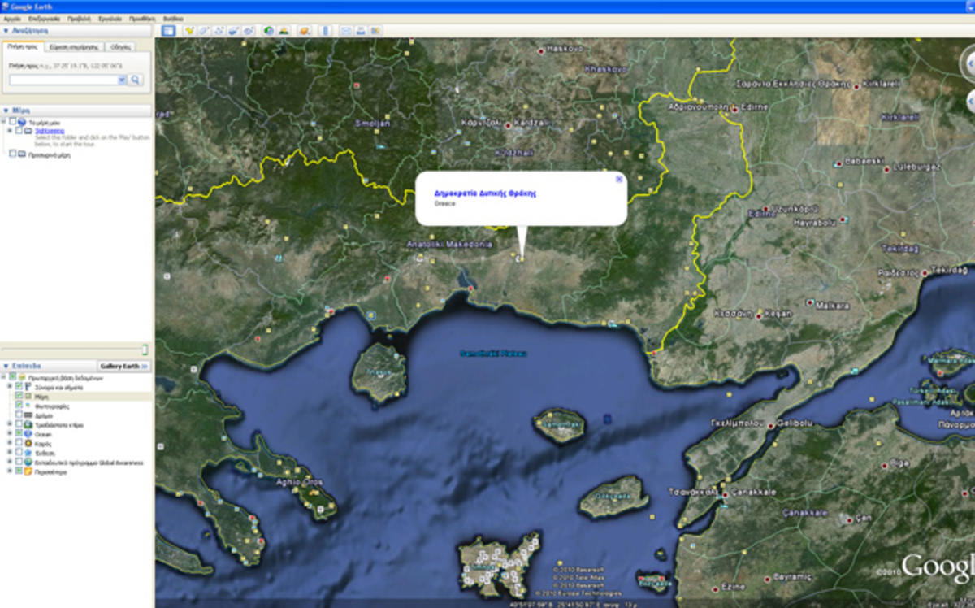
Task: Open the Βοήθεια help menu
Action: (x=173, y=18)
